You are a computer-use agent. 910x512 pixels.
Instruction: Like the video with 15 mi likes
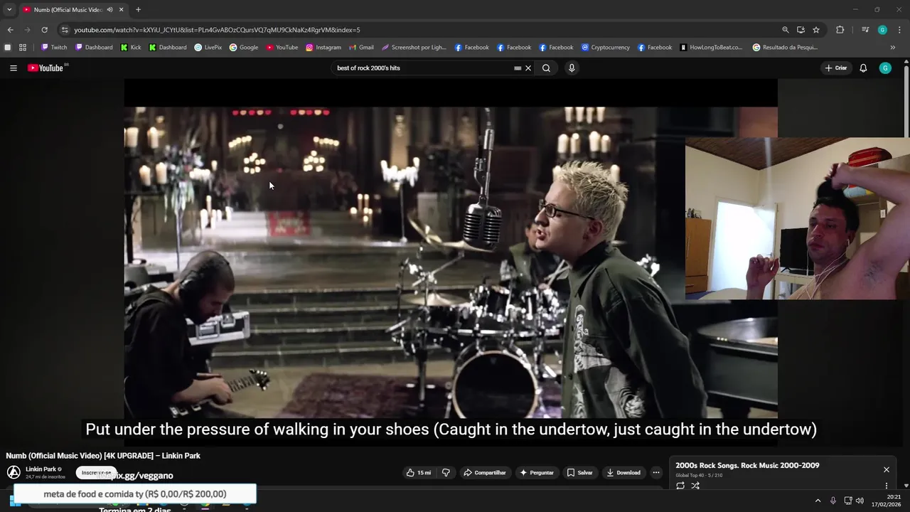point(419,473)
